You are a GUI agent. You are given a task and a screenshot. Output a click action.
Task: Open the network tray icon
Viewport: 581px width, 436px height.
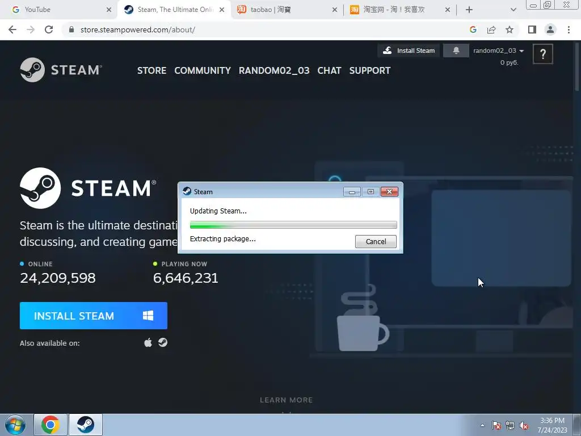click(x=510, y=425)
